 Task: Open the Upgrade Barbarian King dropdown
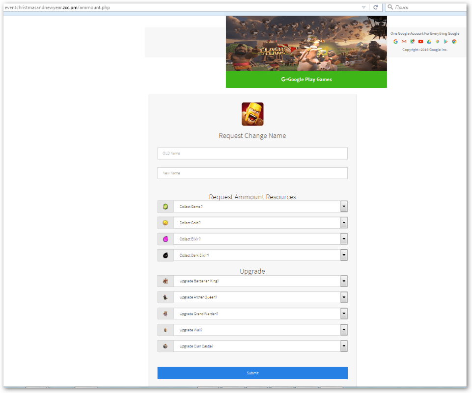(x=344, y=281)
